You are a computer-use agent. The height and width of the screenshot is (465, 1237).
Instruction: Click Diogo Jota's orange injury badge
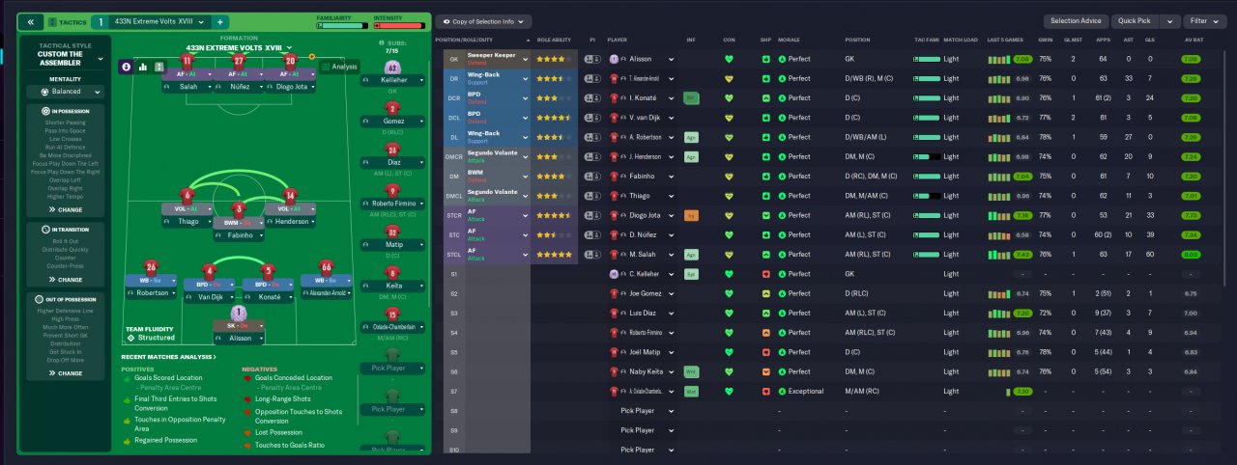tap(690, 215)
